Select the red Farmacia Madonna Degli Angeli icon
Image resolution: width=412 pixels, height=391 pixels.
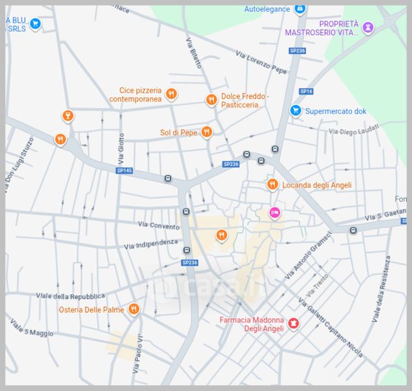tap(293, 323)
